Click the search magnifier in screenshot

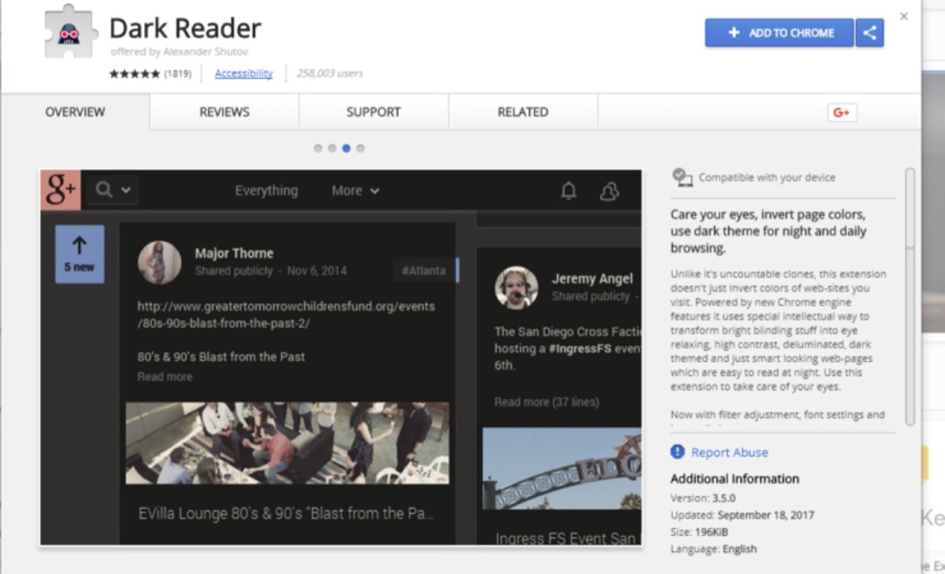[104, 190]
